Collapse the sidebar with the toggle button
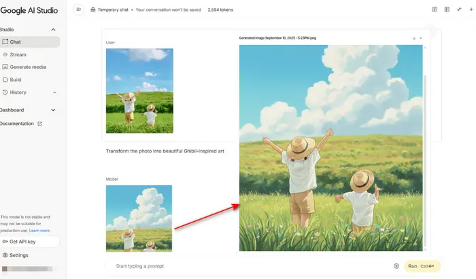Viewport: 476px width, 279px height. click(79, 10)
